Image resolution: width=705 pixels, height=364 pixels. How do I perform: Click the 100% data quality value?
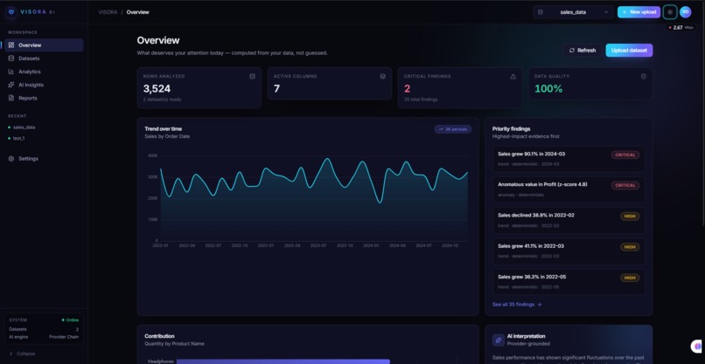pos(548,88)
